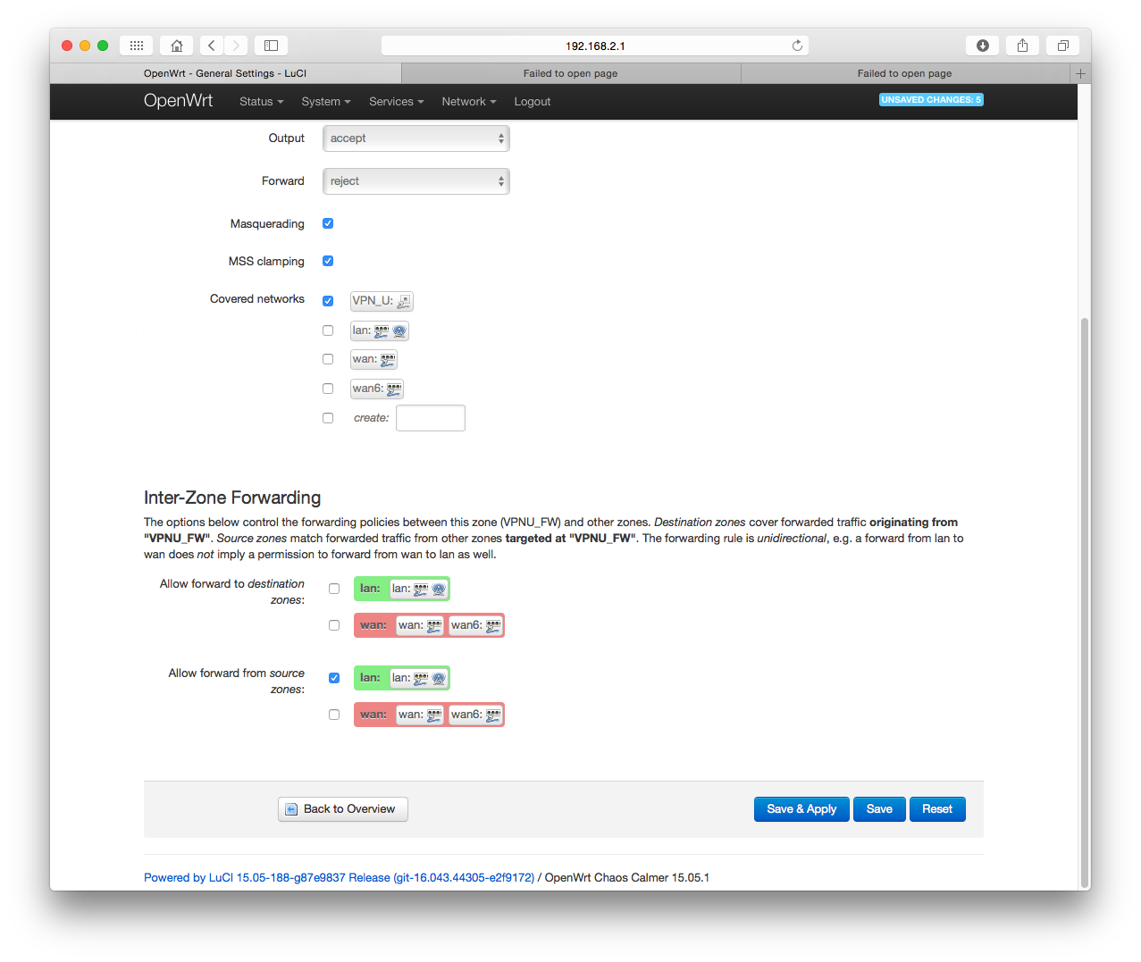Check wan6 covered network checkbox
The height and width of the screenshot is (962, 1141).
[x=328, y=389]
